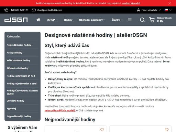Follow the 'nejprodávanějších modelů' link

click(60, 110)
